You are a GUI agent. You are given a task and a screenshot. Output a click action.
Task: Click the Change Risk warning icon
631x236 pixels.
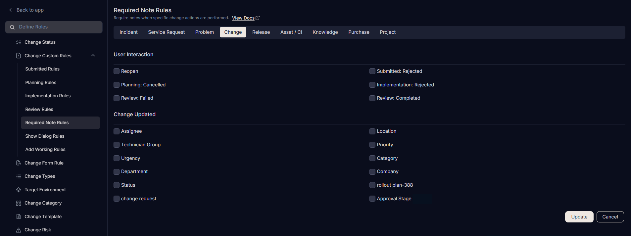point(19,230)
